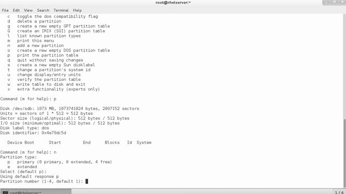Click the 'Disk identifier: 0x4e79dc5d' line
The image size is (346, 194).
(x=33, y=133)
